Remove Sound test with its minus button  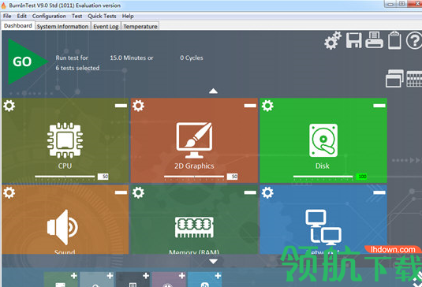pos(121,192)
